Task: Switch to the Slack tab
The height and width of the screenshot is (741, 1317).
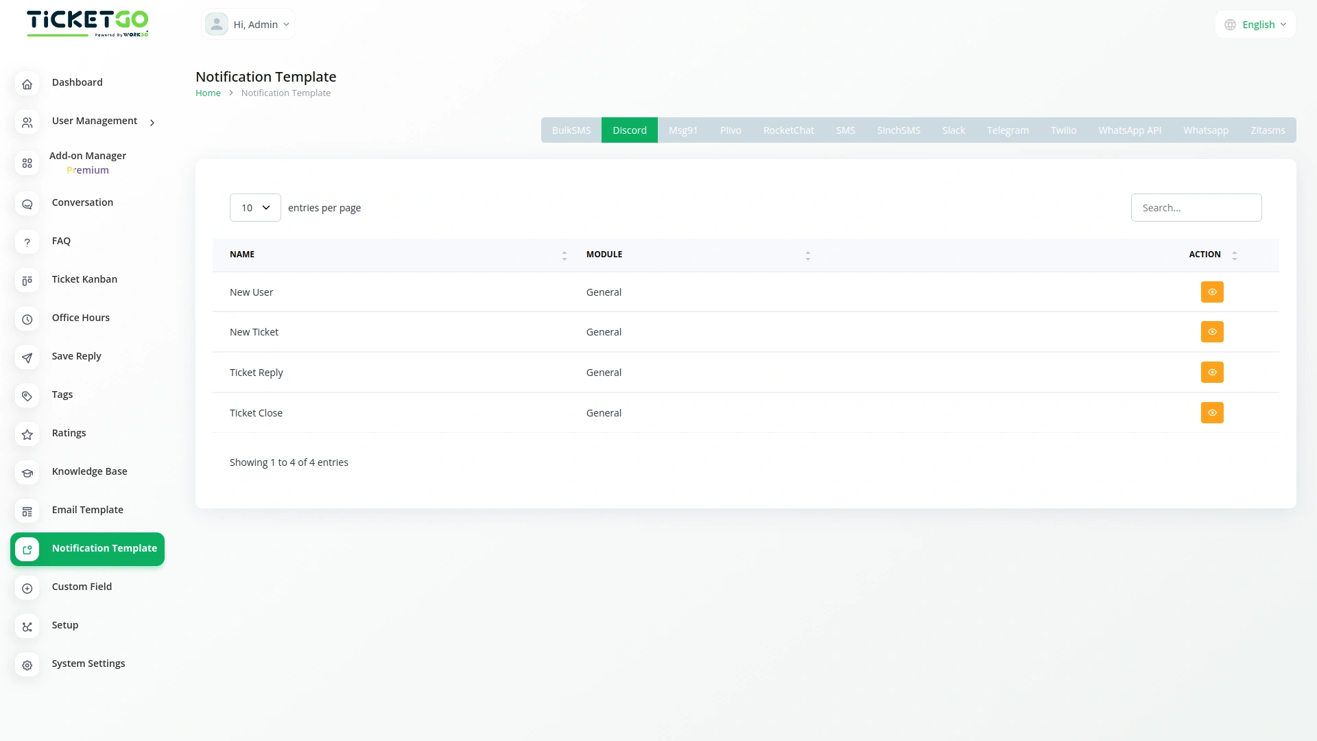Action: tap(953, 130)
